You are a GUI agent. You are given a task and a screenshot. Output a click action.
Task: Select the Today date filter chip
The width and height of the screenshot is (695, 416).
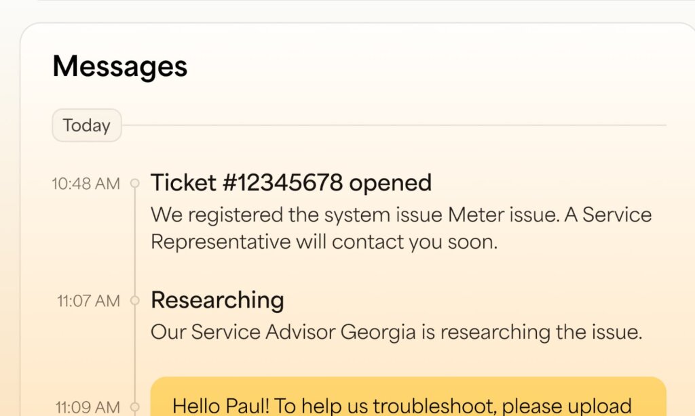pos(86,125)
